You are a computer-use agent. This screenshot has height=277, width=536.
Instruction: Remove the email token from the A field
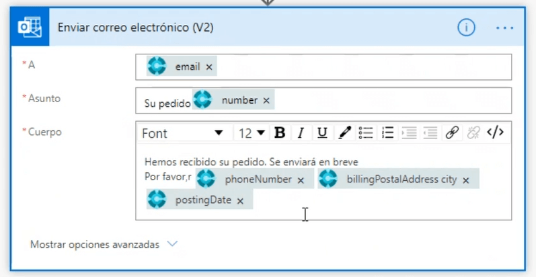tap(209, 67)
